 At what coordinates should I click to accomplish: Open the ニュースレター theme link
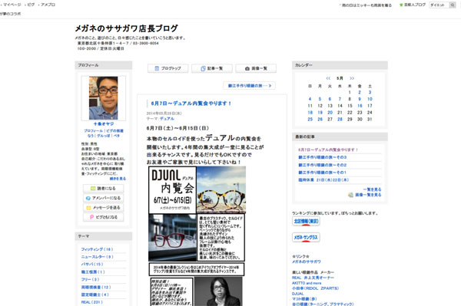[x=97, y=257]
